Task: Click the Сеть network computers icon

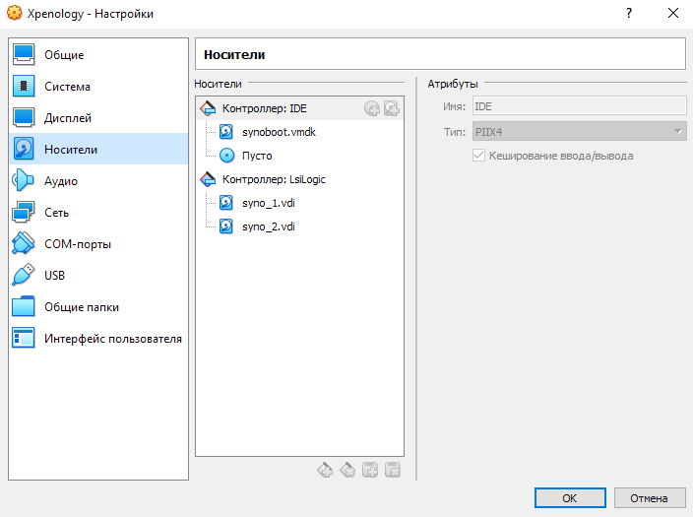Action: click(24, 212)
